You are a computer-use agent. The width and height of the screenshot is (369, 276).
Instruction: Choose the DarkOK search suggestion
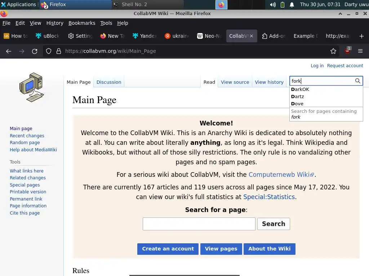point(326,89)
